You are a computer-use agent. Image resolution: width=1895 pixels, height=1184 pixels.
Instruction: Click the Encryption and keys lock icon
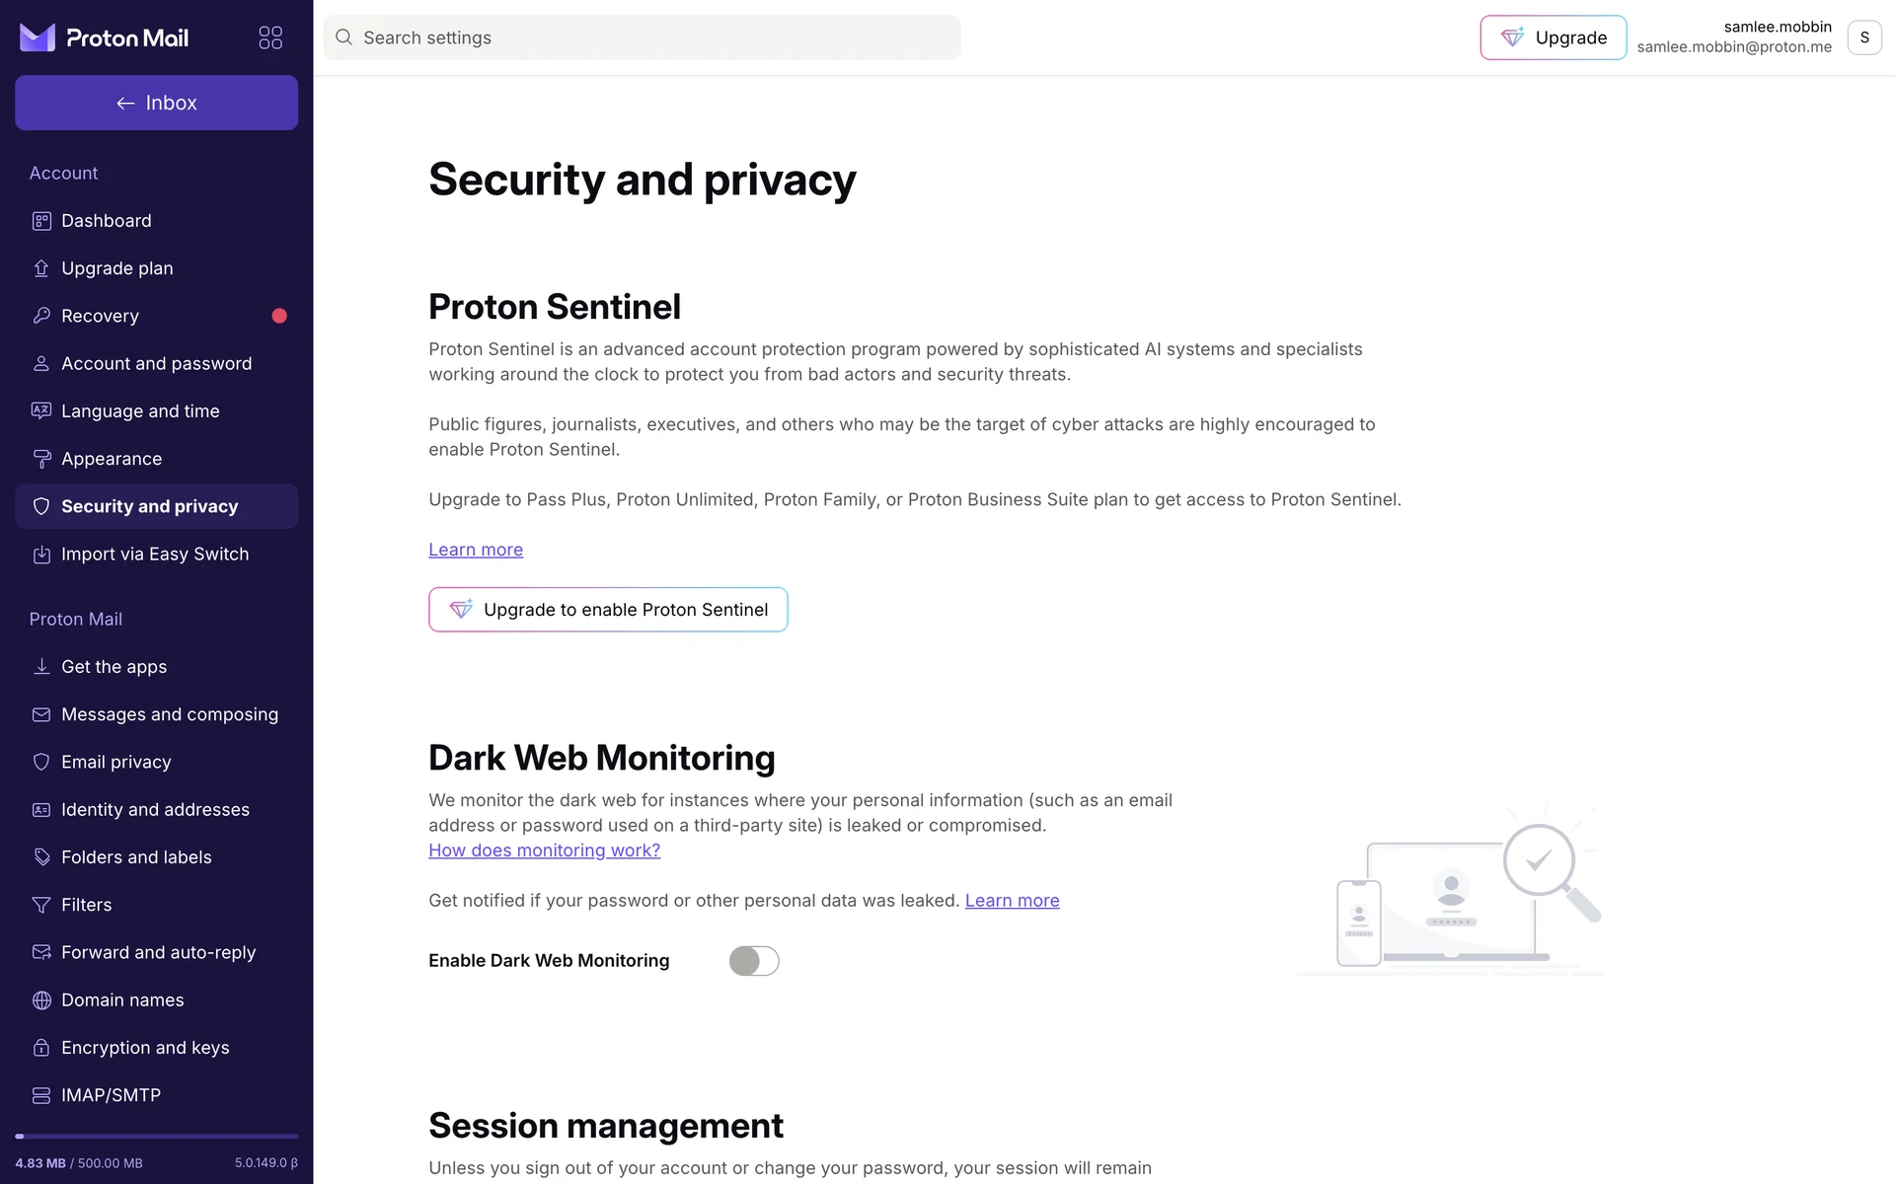[41, 1048]
